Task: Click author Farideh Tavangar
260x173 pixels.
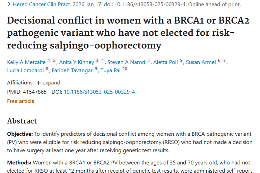Action: 72,71
